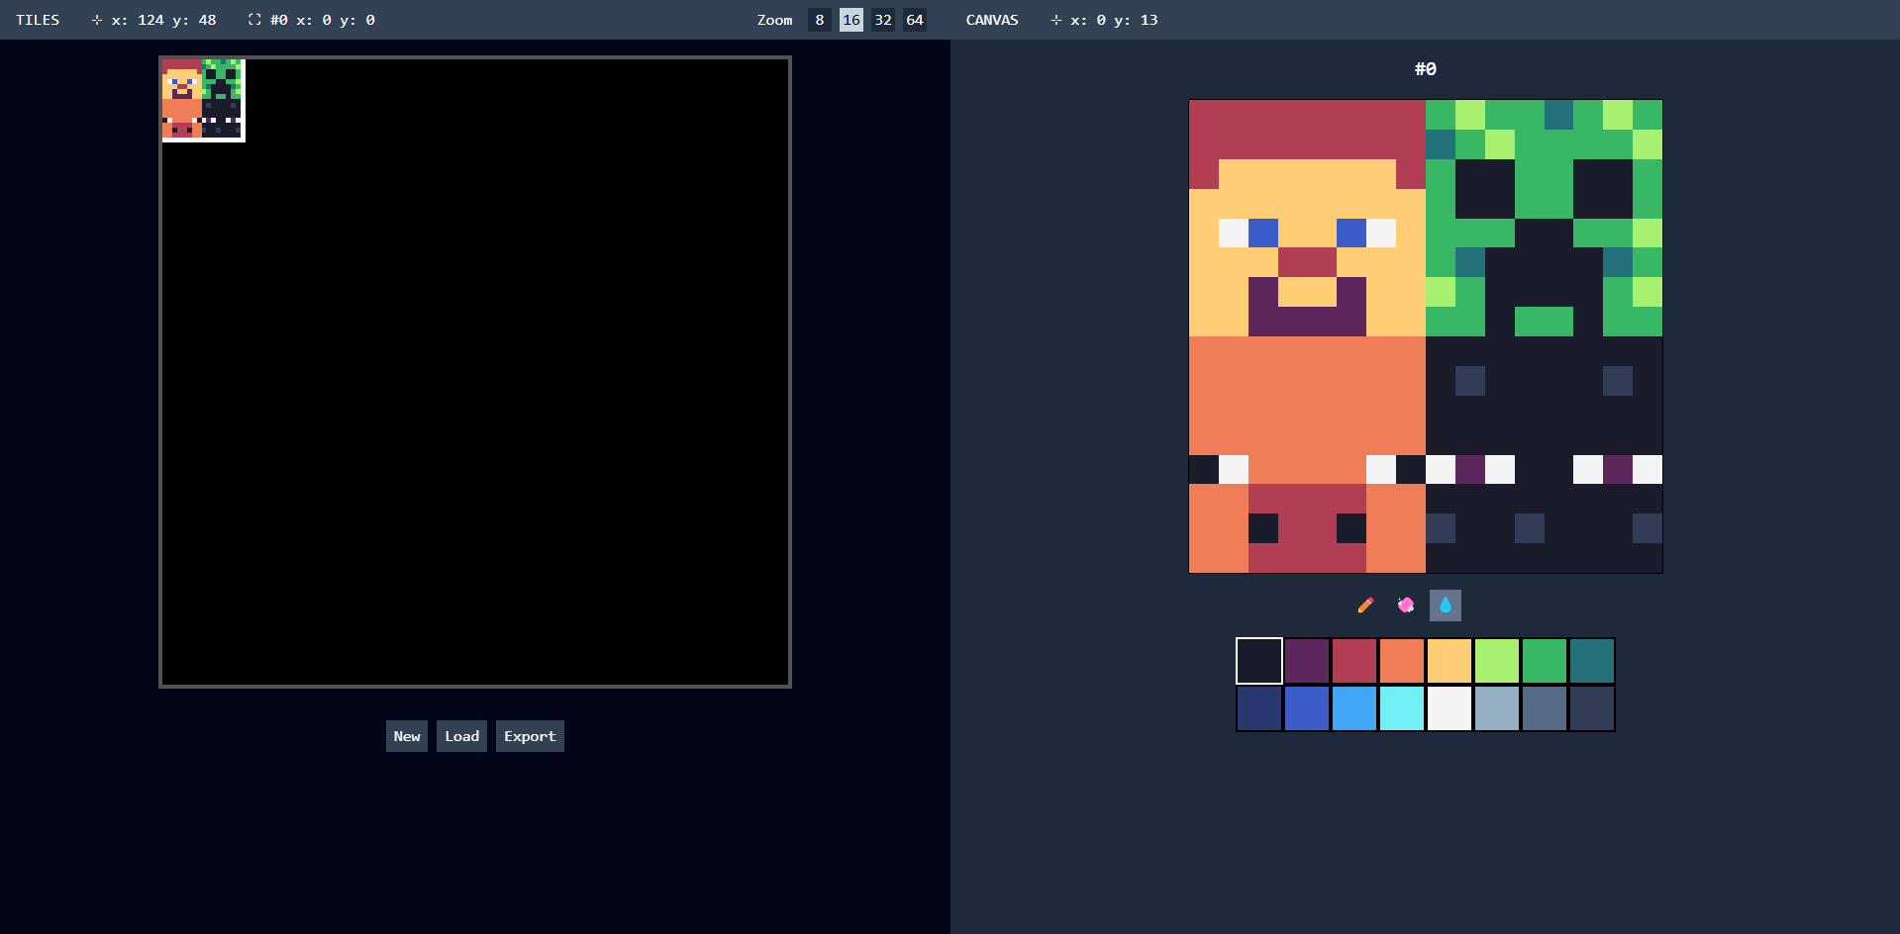Image resolution: width=1900 pixels, height=934 pixels.
Task: Pick the light gray-blue palette color
Action: pyautogui.click(x=1497, y=708)
